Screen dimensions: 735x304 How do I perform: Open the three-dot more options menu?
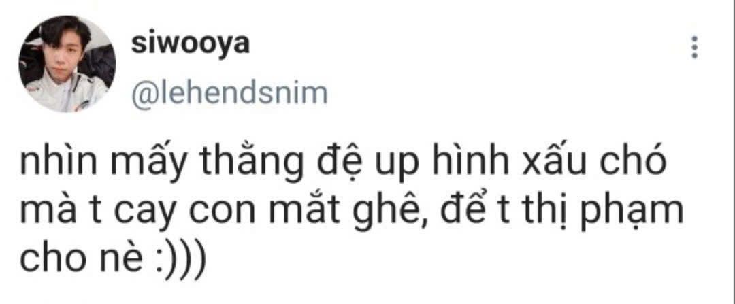pos(695,47)
